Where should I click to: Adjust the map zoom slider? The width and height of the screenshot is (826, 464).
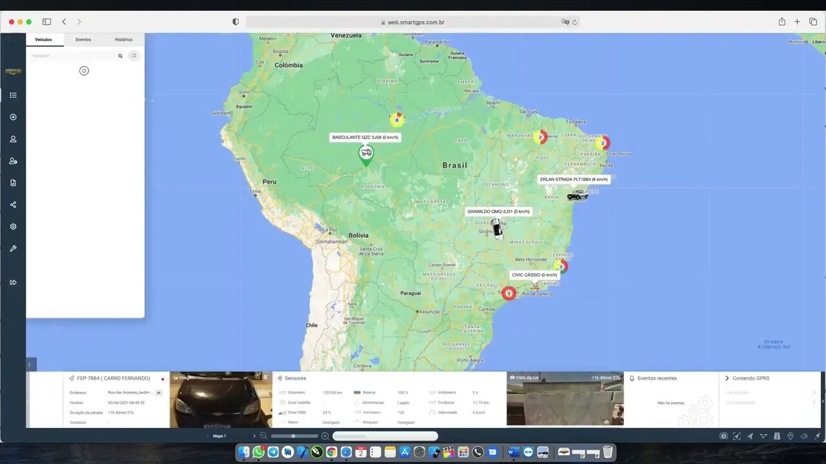[x=294, y=436]
